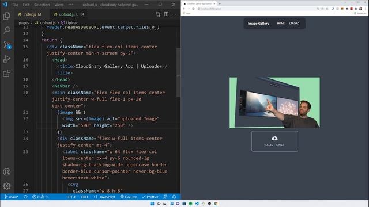Click the Chrome icon in taskbar
Viewport: 369px width, 207px height.
click(216, 204)
